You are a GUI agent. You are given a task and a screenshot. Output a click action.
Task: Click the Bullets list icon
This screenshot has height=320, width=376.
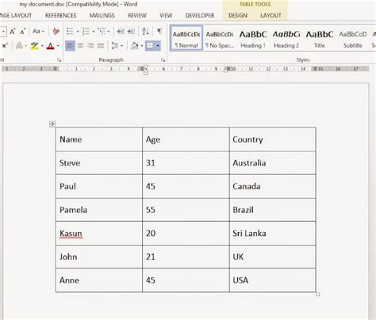pyautogui.click(x=70, y=31)
